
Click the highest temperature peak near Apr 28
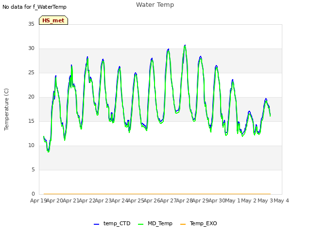pyautogui.click(x=185, y=46)
